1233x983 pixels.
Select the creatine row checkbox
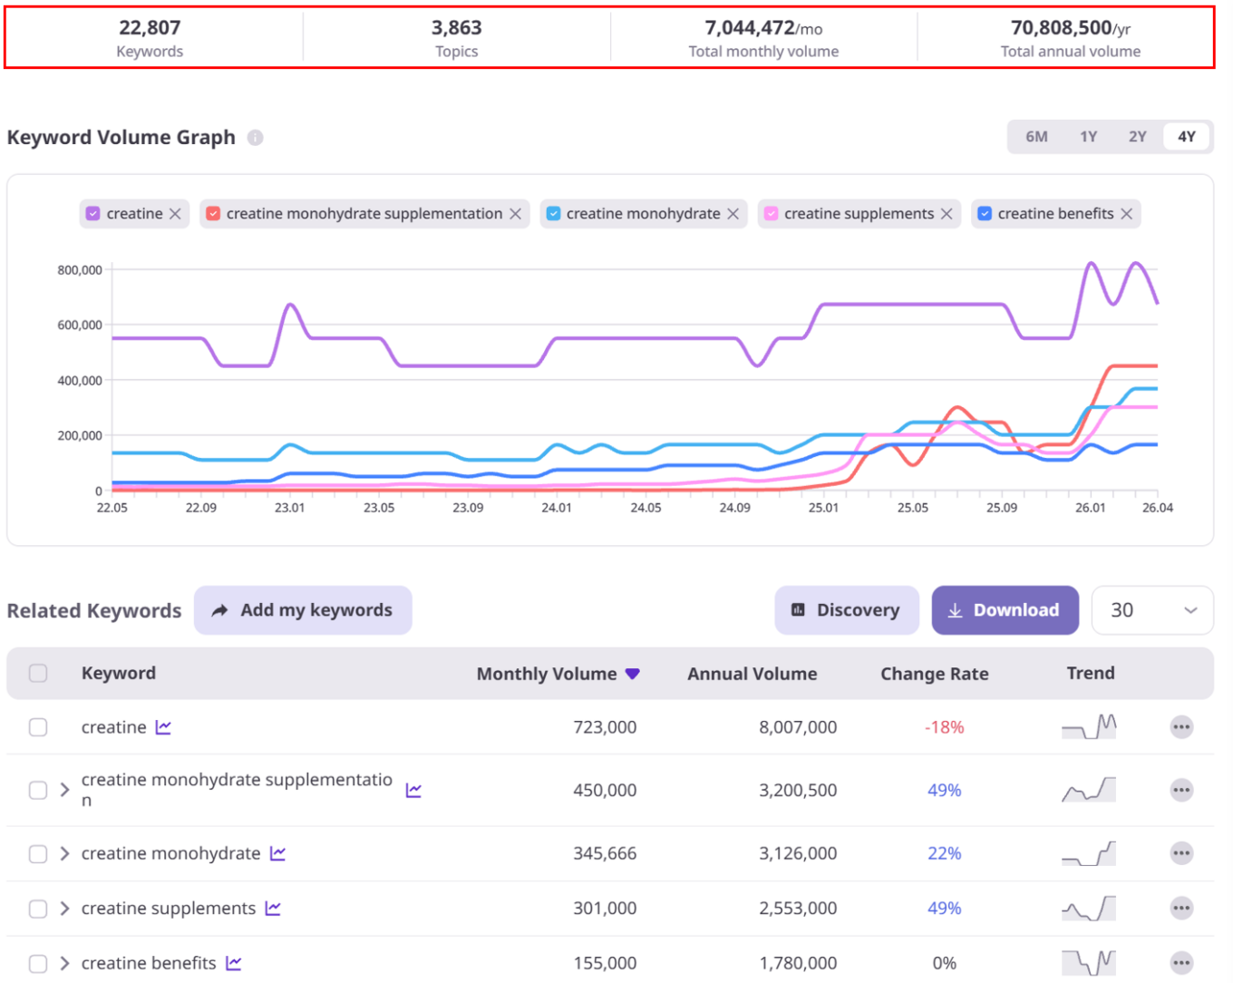coord(38,727)
